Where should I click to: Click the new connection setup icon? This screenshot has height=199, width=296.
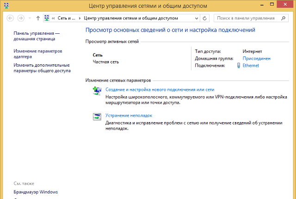click(97, 91)
